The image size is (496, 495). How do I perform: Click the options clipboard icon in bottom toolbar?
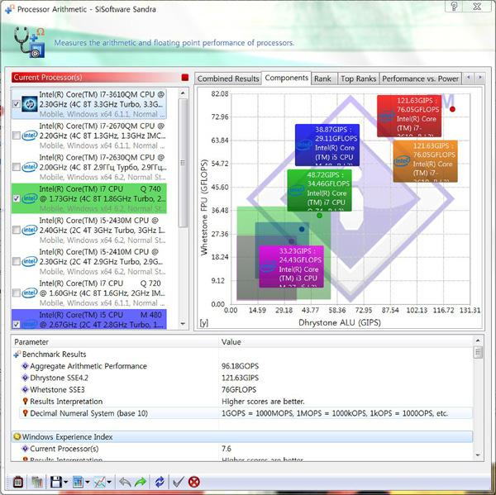(17, 482)
